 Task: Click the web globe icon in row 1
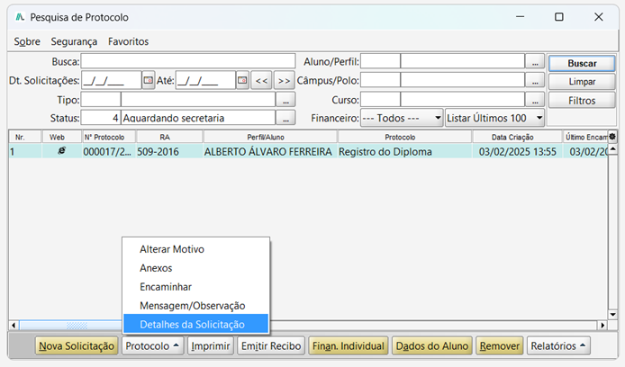point(61,151)
